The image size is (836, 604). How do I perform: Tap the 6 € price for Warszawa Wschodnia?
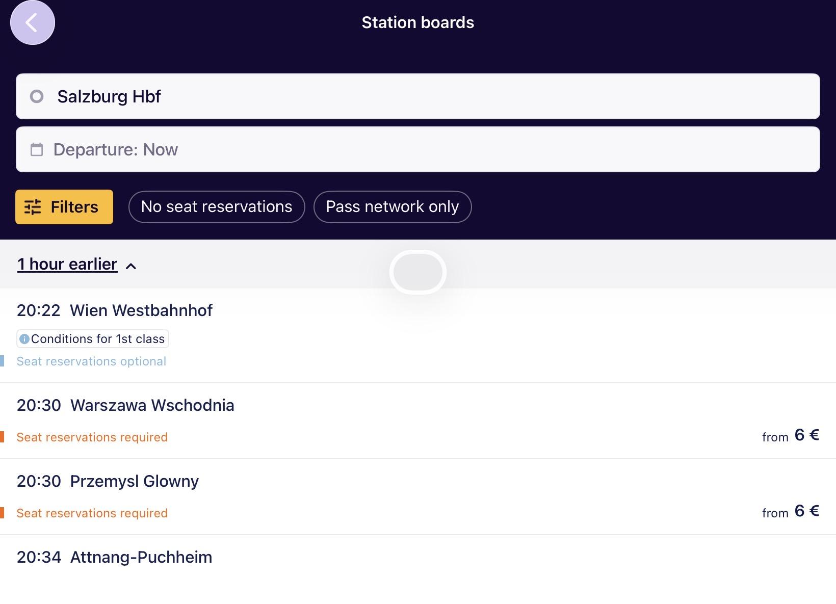click(806, 435)
